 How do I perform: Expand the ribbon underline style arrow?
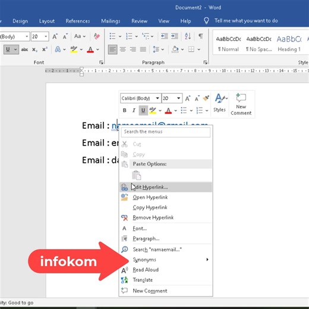click(x=15, y=49)
